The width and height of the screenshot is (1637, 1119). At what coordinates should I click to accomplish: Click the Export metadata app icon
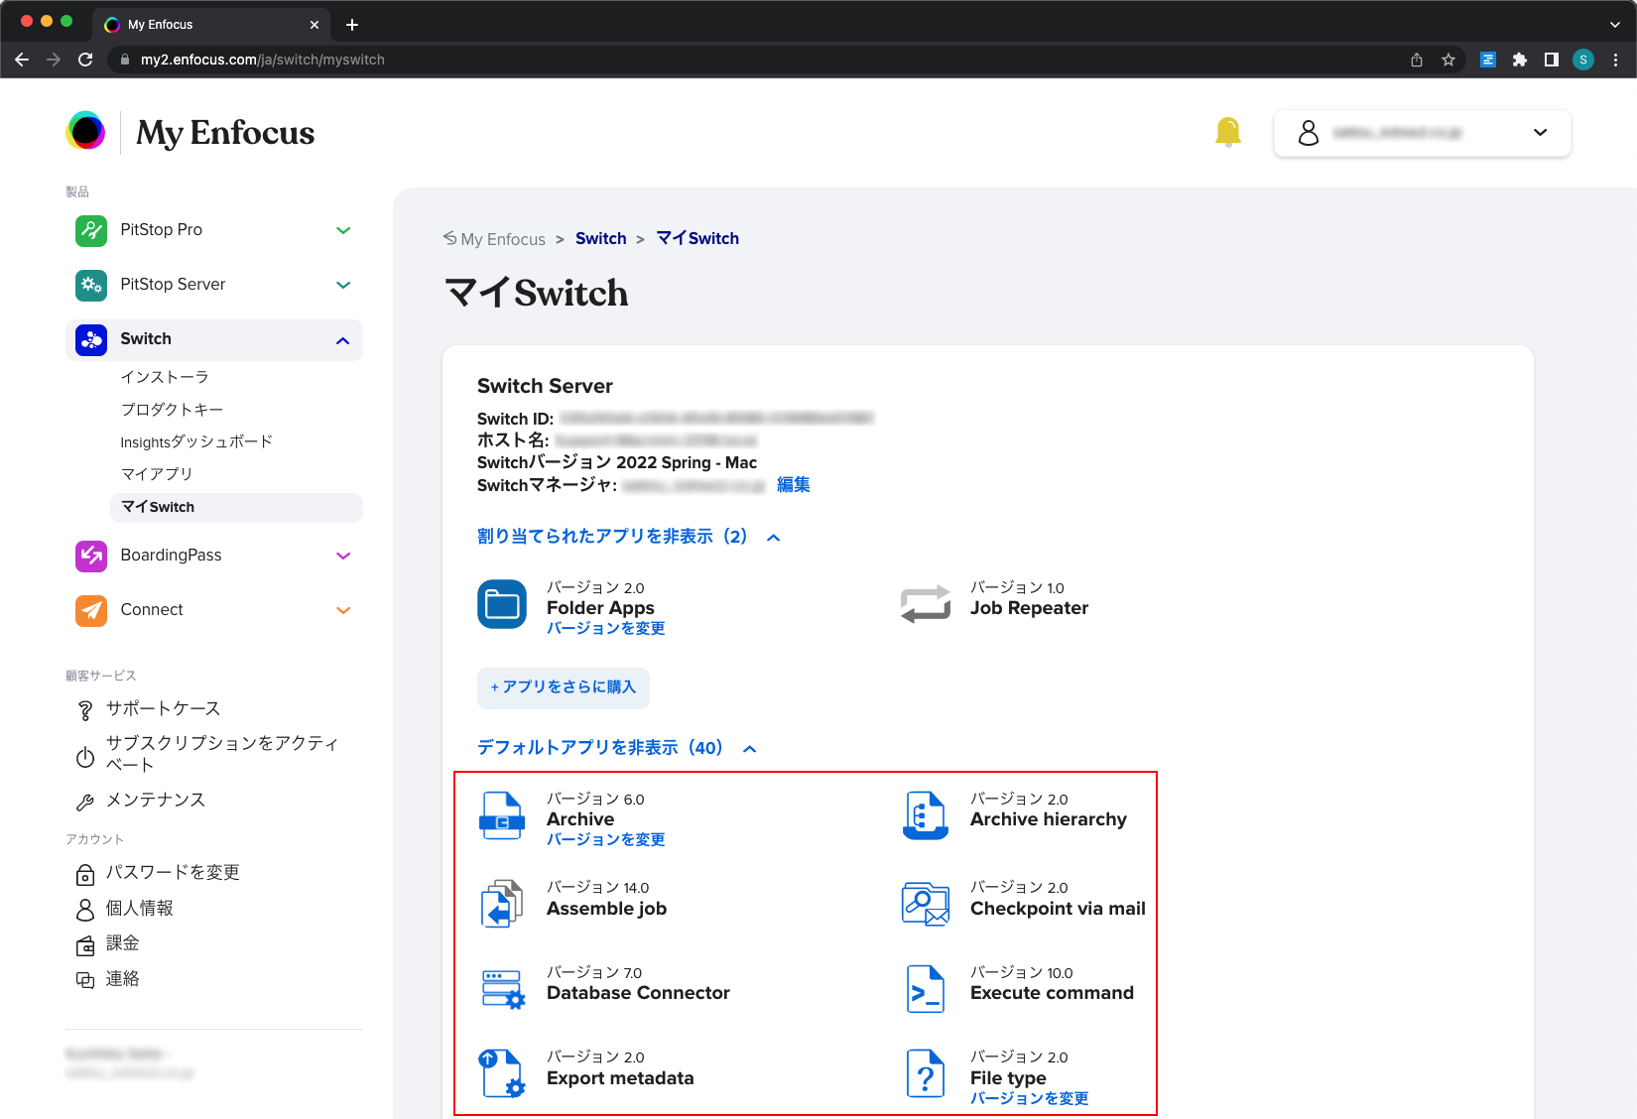[x=502, y=1073]
